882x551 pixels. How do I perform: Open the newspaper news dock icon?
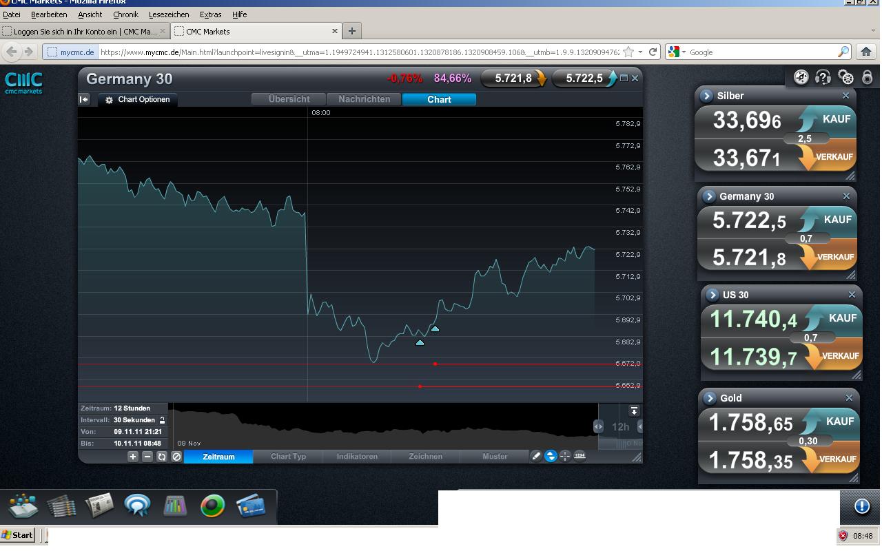tap(99, 506)
